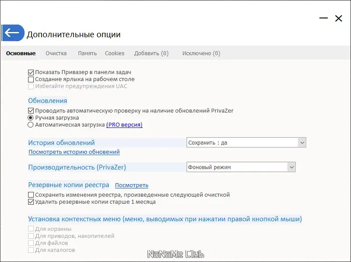Select 'Автоматическая загрузка' radio button
The image size is (351, 262).
31,125
